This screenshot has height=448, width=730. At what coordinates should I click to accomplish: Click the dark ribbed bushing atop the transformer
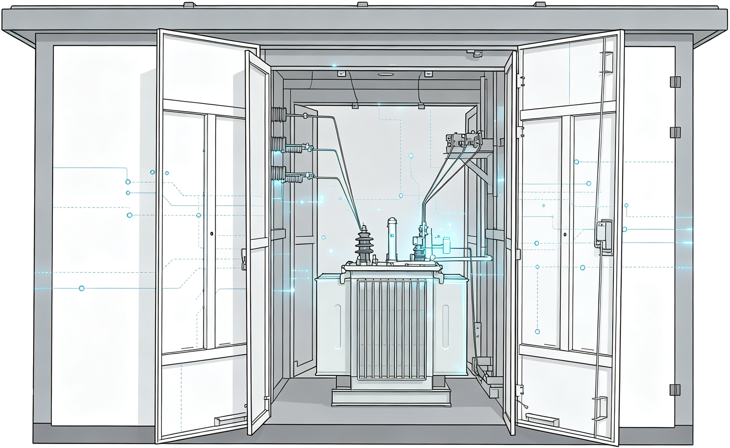point(363,244)
